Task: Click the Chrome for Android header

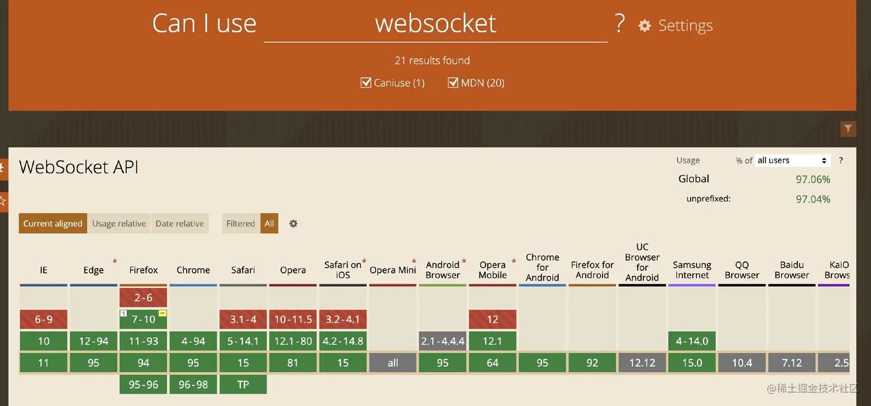Action: point(542,267)
